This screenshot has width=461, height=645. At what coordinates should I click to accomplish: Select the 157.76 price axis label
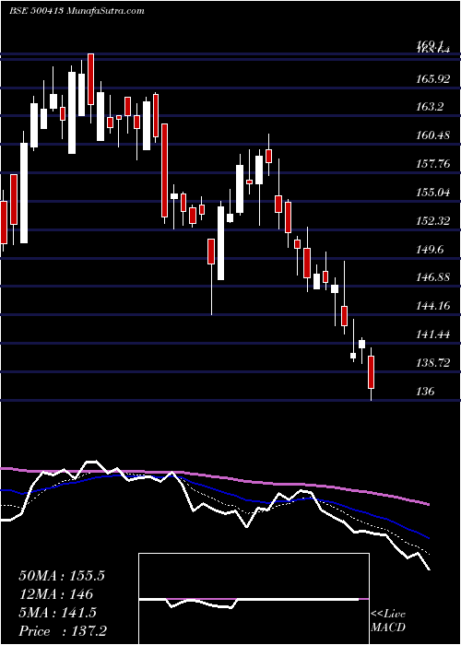pyautogui.click(x=433, y=164)
